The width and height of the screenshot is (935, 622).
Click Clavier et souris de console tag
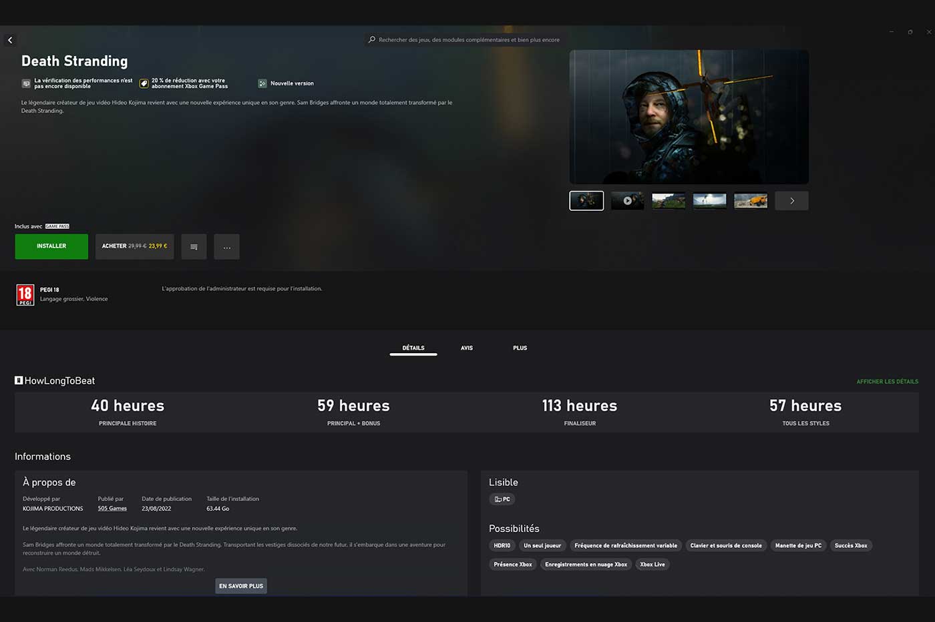726,545
